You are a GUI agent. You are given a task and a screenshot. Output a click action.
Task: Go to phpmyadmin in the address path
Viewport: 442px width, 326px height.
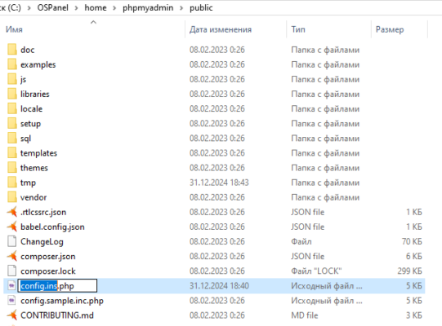(148, 8)
